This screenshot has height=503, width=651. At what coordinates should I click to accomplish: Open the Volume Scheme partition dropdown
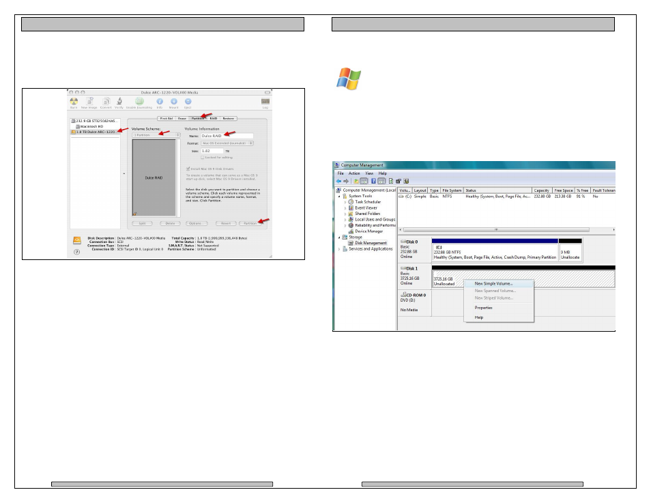click(x=156, y=135)
